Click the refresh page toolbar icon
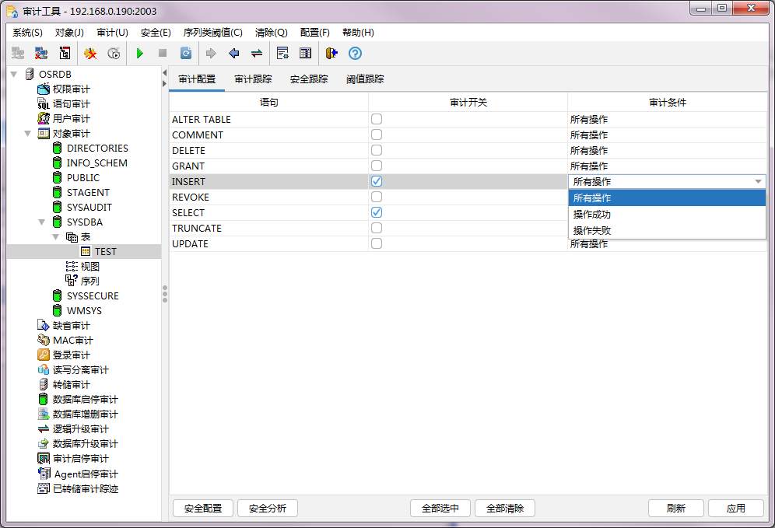775x528 pixels. coord(186,54)
